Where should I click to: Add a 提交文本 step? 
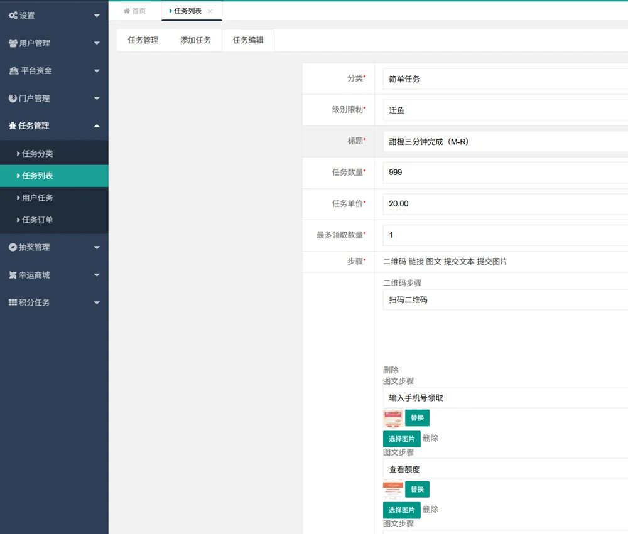459,262
